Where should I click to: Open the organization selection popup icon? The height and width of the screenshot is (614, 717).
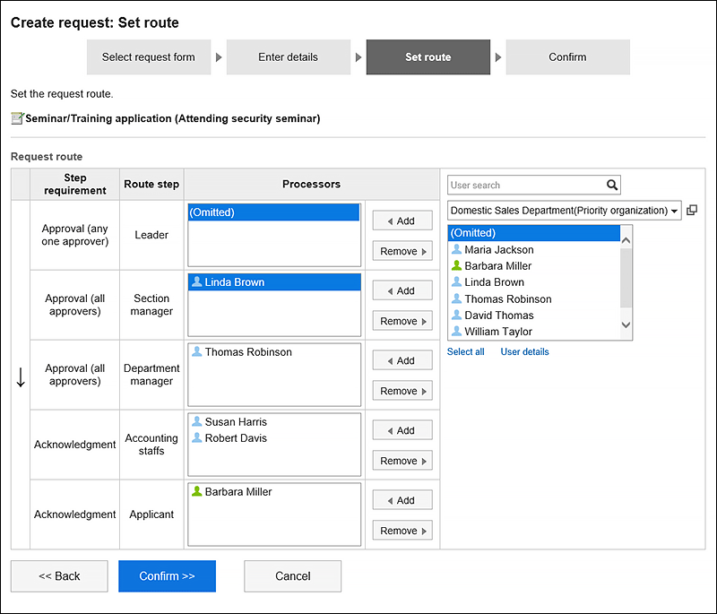692,210
